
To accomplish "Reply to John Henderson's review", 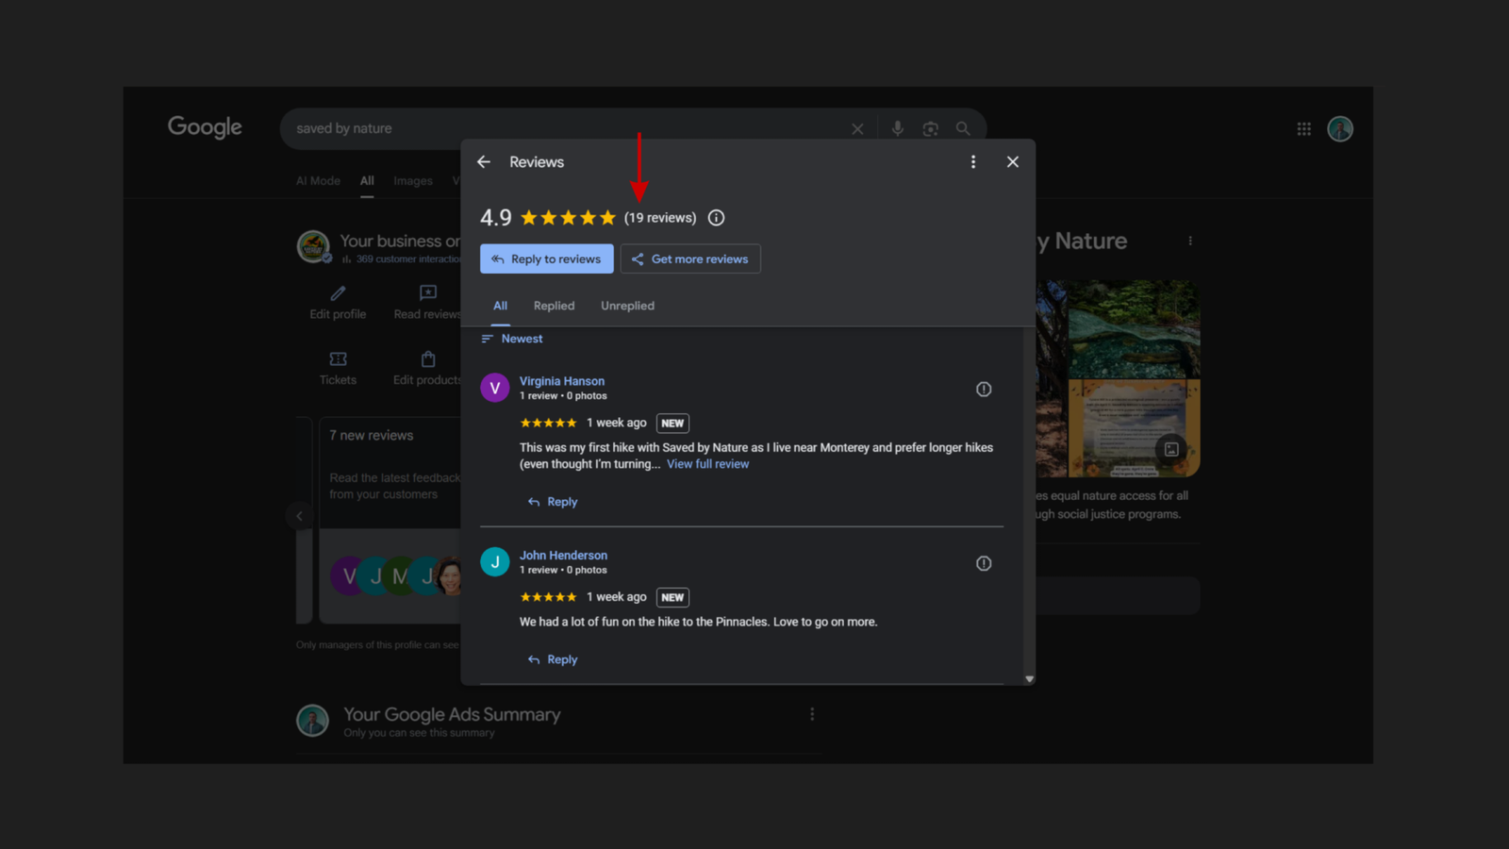I will coord(554,659).
